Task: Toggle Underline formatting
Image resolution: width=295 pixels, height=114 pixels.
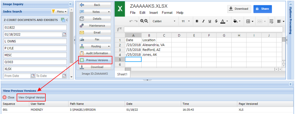Action: point(210,21)
